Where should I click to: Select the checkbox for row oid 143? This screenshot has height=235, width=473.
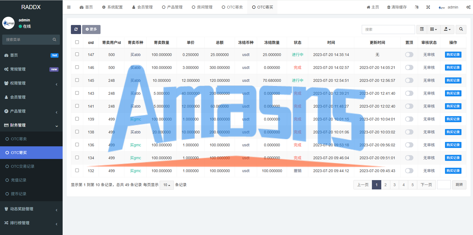pos(77,93)
